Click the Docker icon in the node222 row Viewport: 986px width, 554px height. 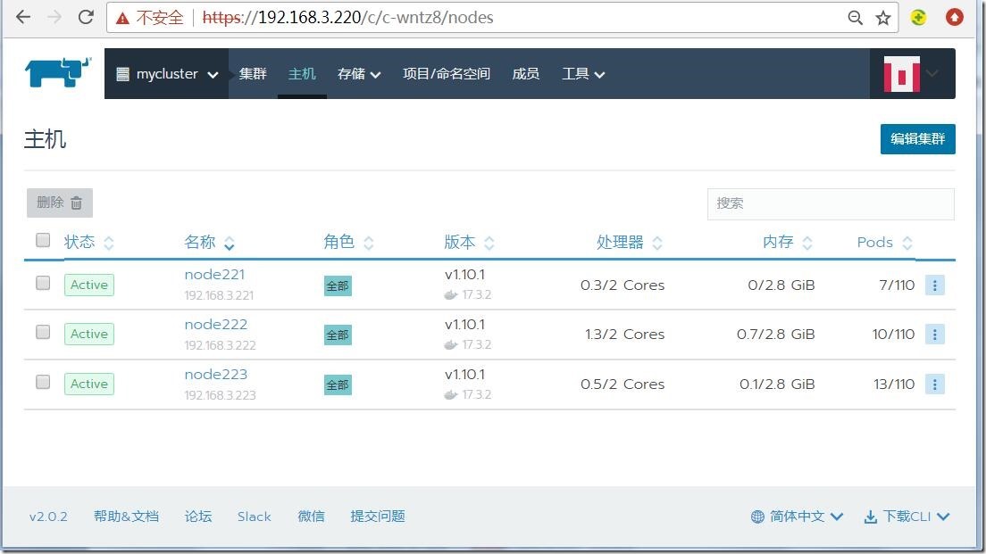(451, 344)
